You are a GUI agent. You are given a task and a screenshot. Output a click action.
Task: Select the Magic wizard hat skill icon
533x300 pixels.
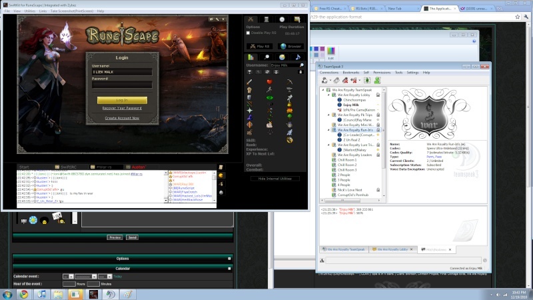pos(249,117)
